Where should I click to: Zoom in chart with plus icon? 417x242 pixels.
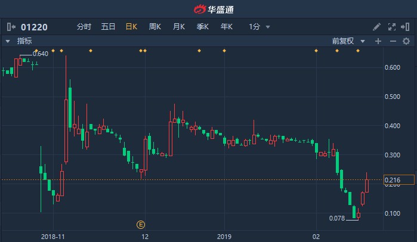click(378, 41)
